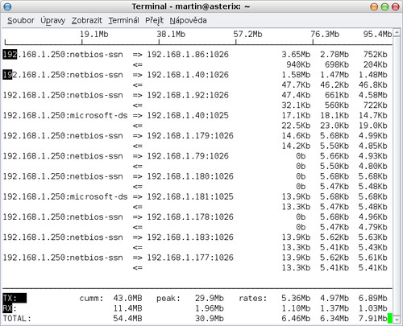Click destination 192.168.1.79:1026
403x326 pixels.
point(188,156)
